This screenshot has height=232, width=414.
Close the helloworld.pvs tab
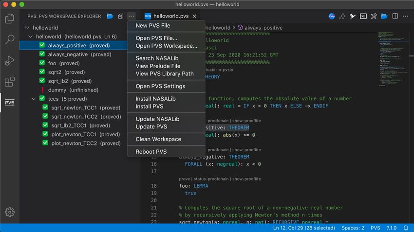(194, 17)
